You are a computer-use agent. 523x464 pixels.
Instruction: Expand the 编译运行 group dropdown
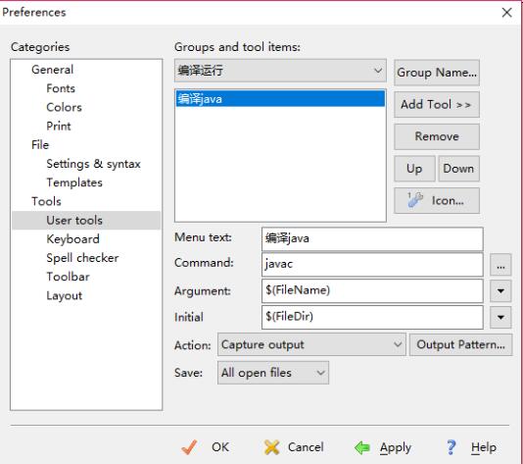tap(280, 71)
